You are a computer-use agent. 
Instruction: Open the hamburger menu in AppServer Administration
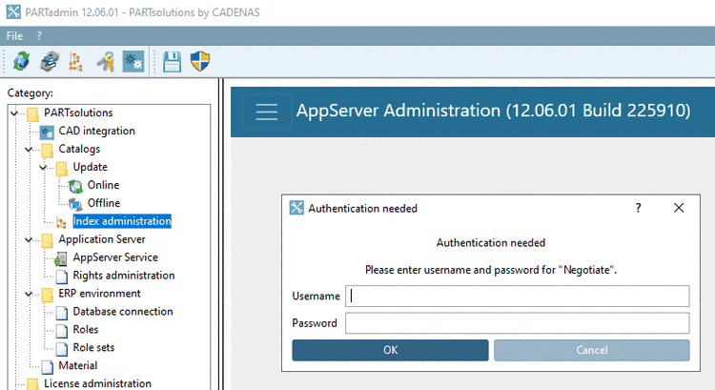(267, 111)
